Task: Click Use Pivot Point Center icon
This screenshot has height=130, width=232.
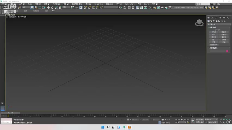Action: click(x=72, y=8)
